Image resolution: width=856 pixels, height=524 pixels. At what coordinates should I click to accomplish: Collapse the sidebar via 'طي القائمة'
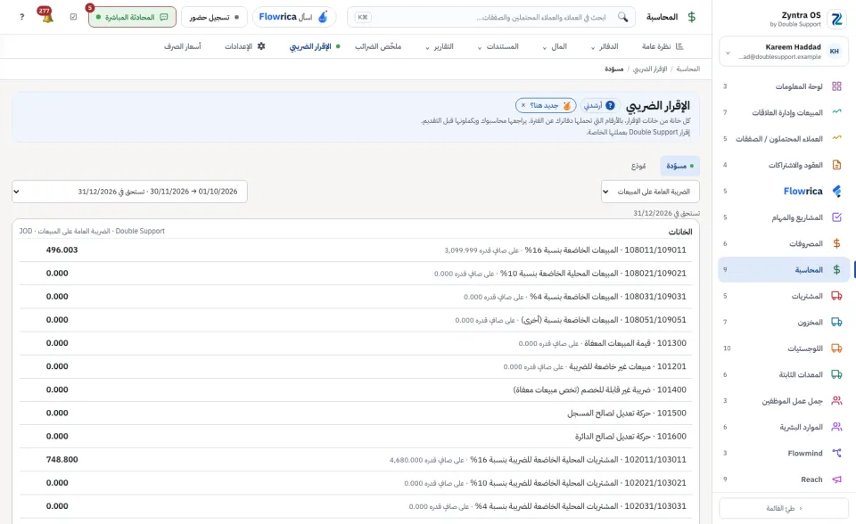(784, 508)
